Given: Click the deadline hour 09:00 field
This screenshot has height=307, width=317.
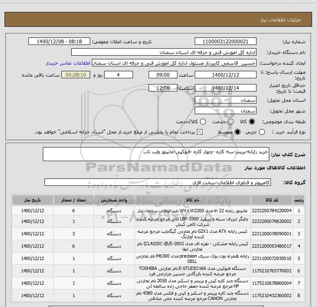Looking at the screenshot, I should (x=163, y=75).
